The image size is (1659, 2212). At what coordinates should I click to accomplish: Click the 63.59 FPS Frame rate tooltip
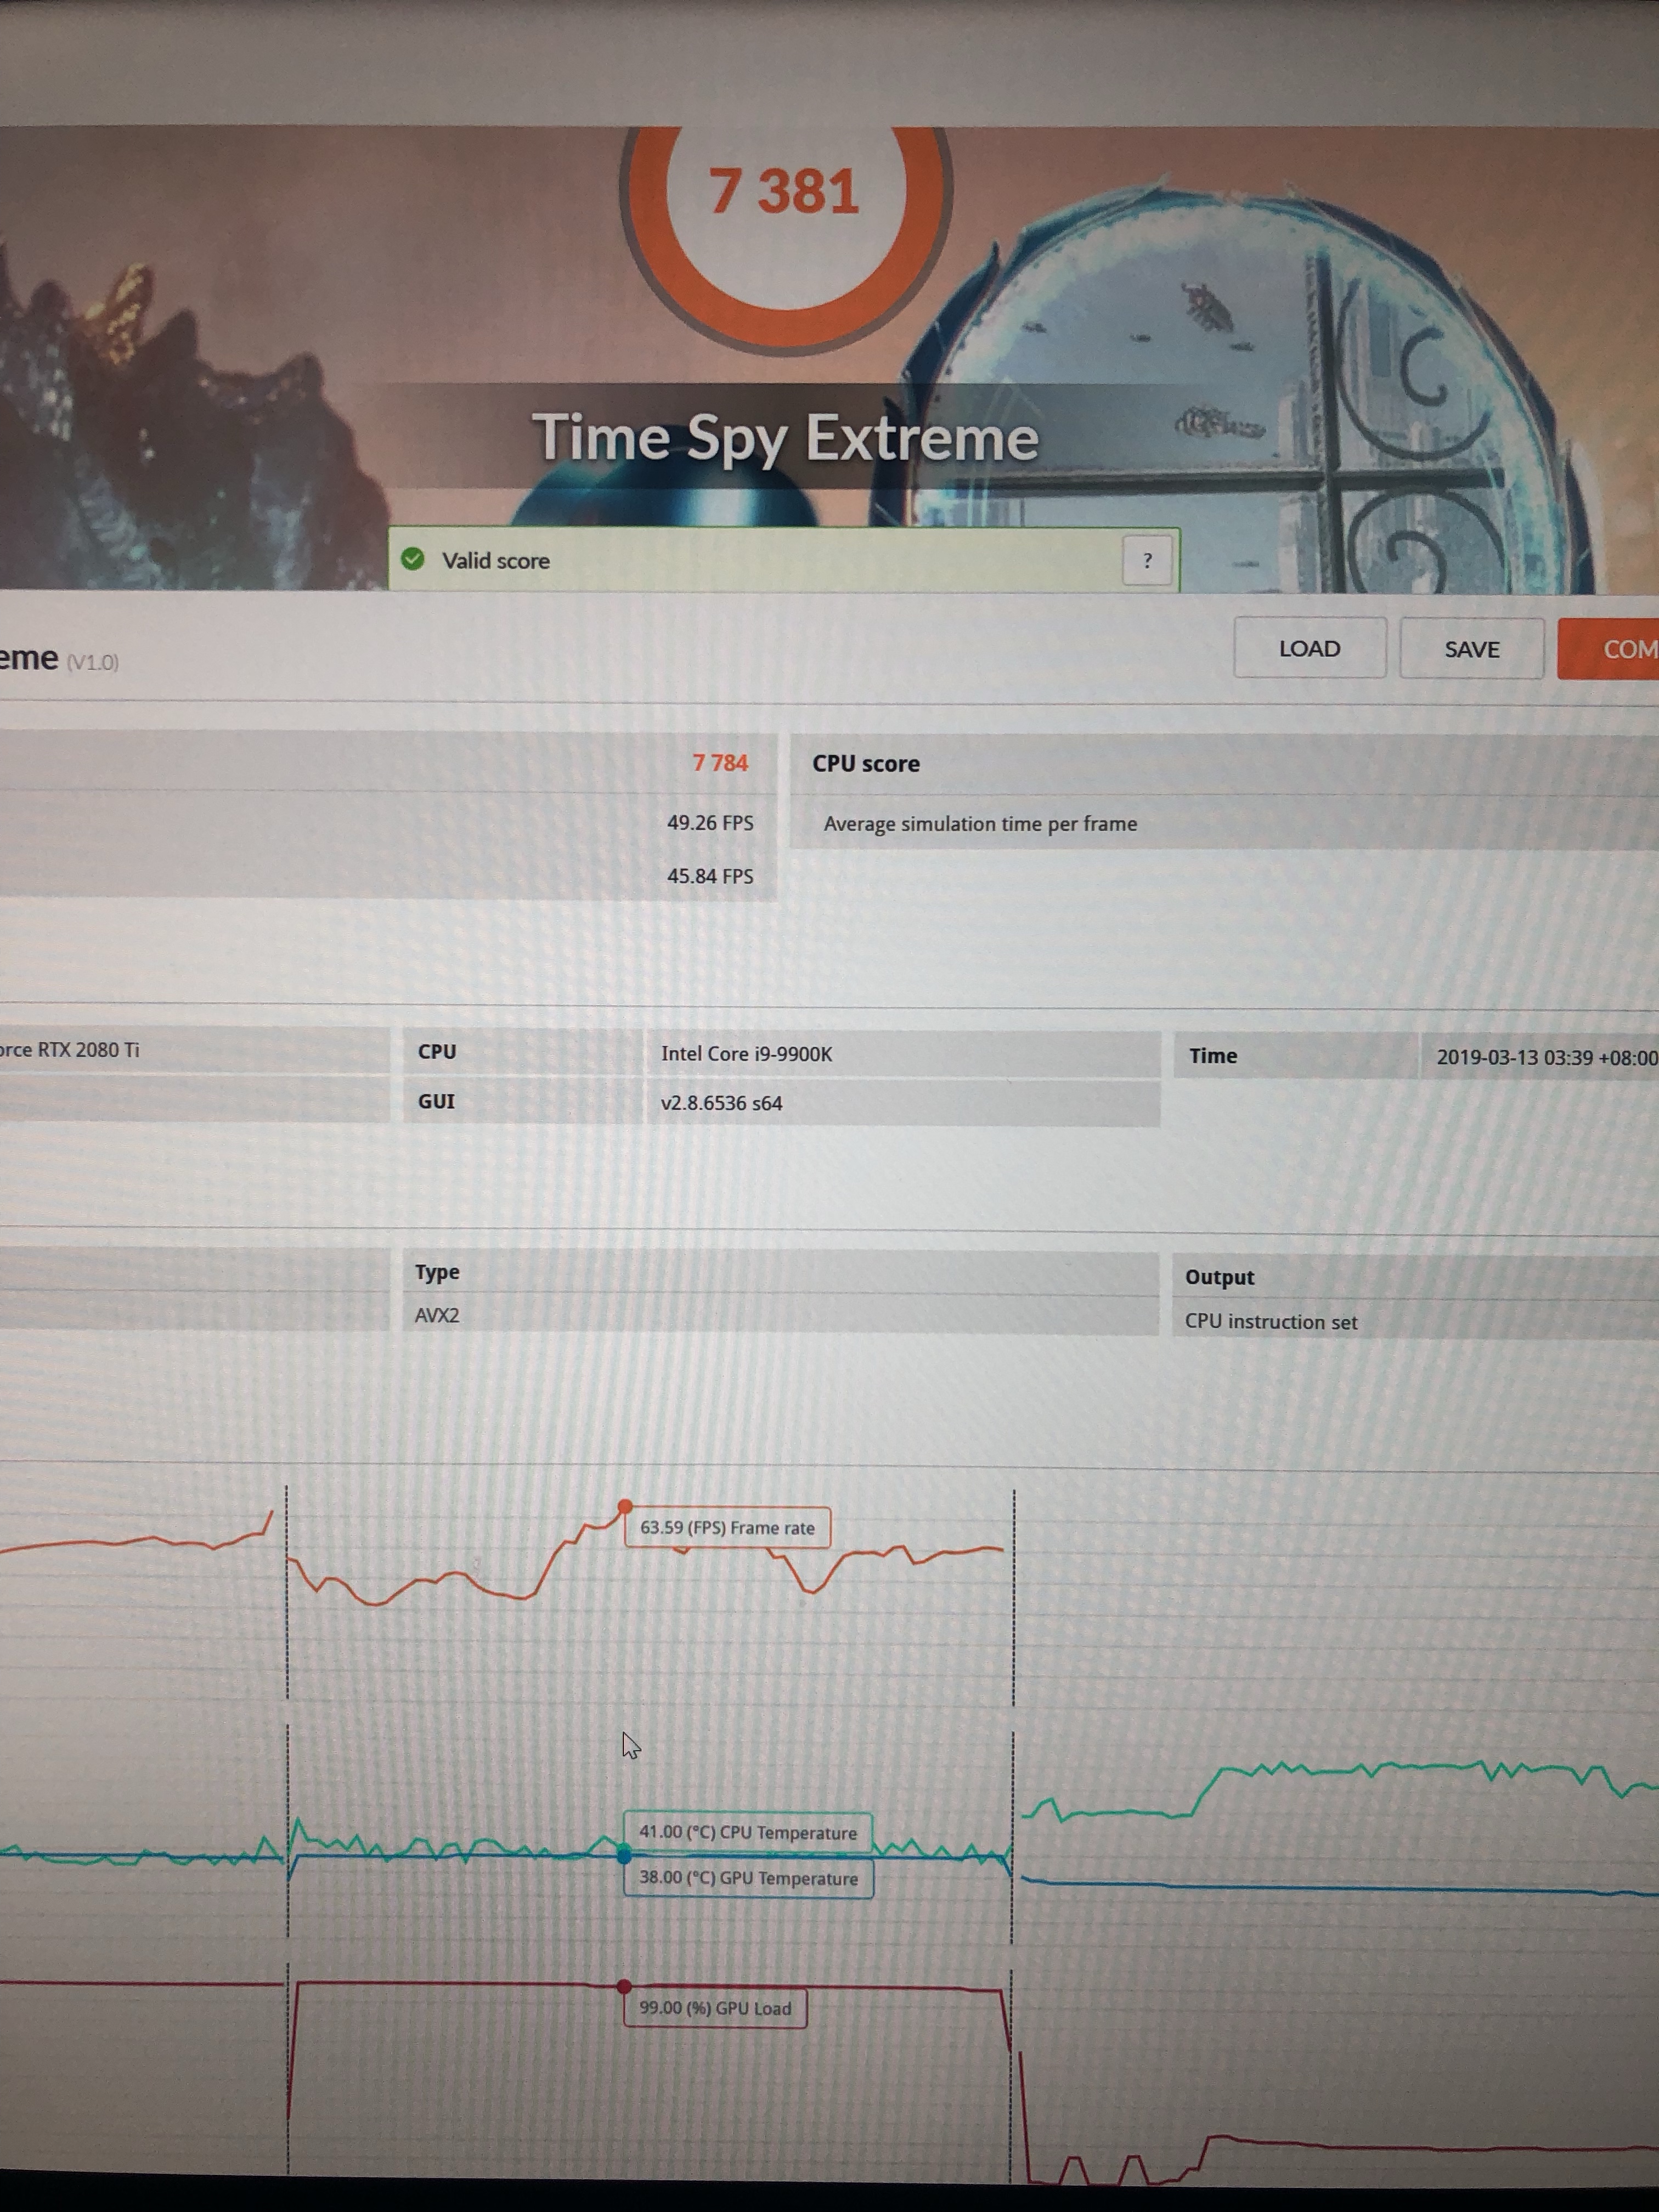coord(727,1528)
